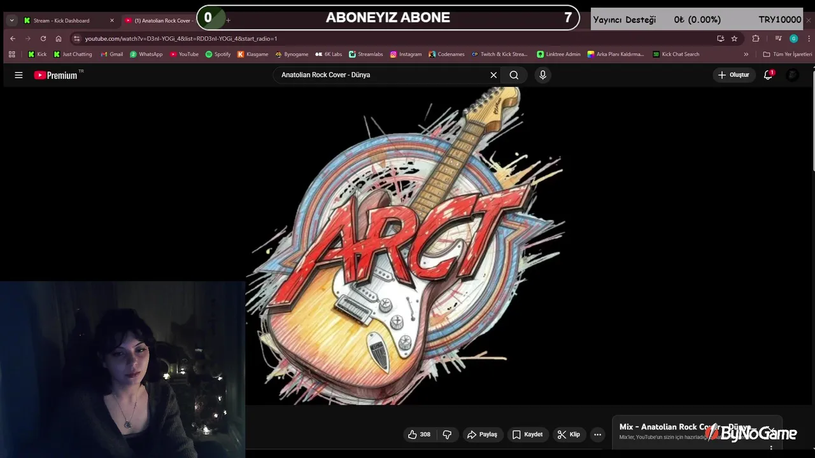Install this page from the address bar icon
This screenshot has height=458, width=815.
(x=720, y=38)
